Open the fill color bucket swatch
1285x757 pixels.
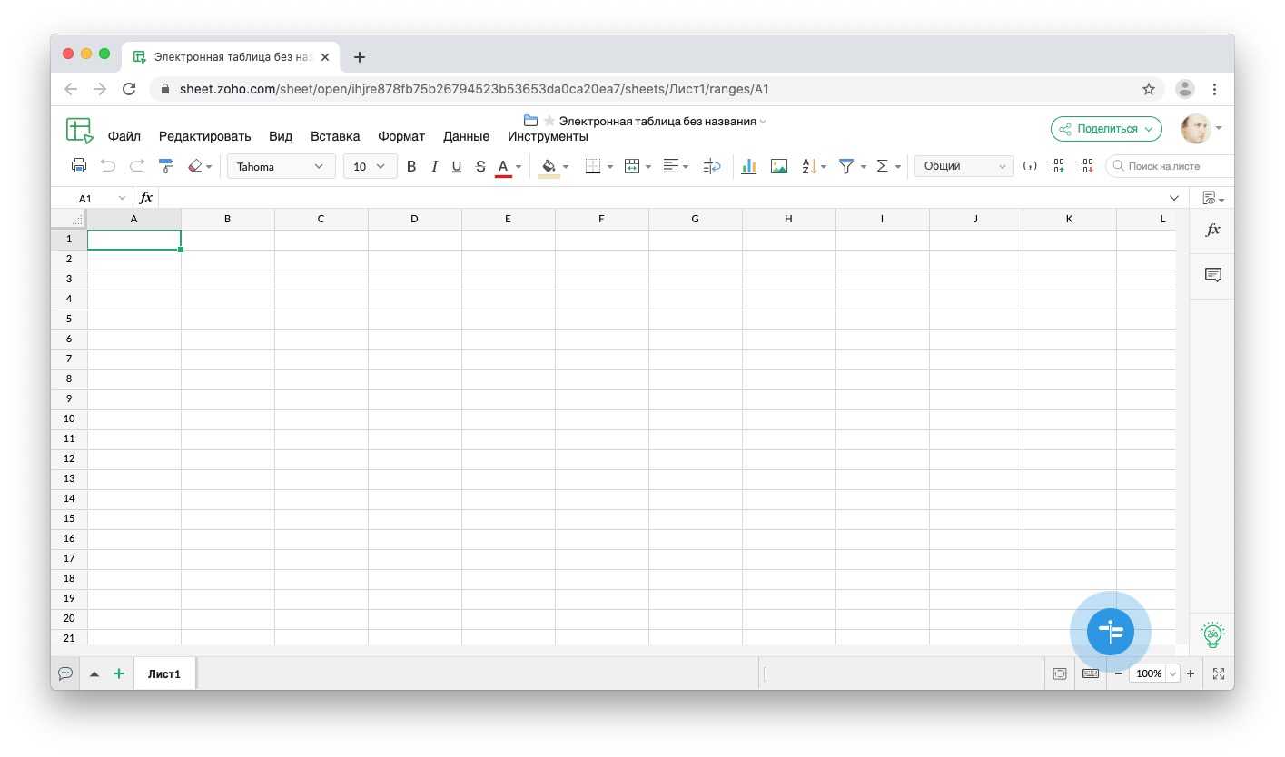(x=549, y=166)
